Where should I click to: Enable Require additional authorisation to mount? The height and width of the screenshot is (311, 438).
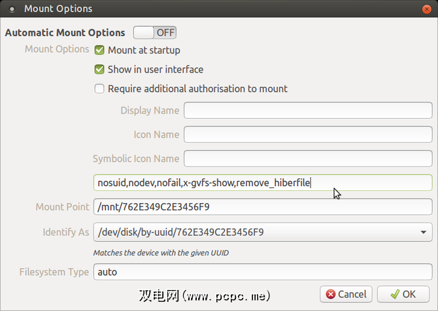tap(100, 89)
